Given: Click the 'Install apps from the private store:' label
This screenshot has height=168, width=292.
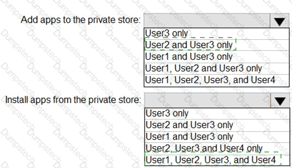Looking at the screenshot, I should pos(73,100).
